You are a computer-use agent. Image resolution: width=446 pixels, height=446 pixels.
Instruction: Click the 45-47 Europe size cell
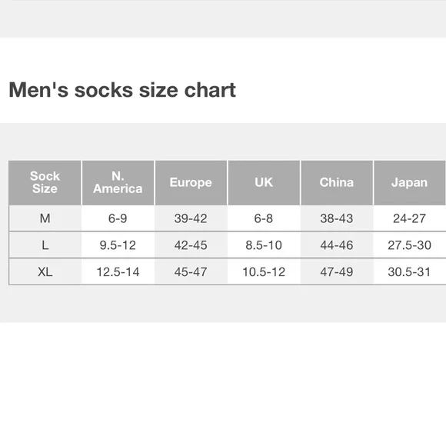(191, 272)
